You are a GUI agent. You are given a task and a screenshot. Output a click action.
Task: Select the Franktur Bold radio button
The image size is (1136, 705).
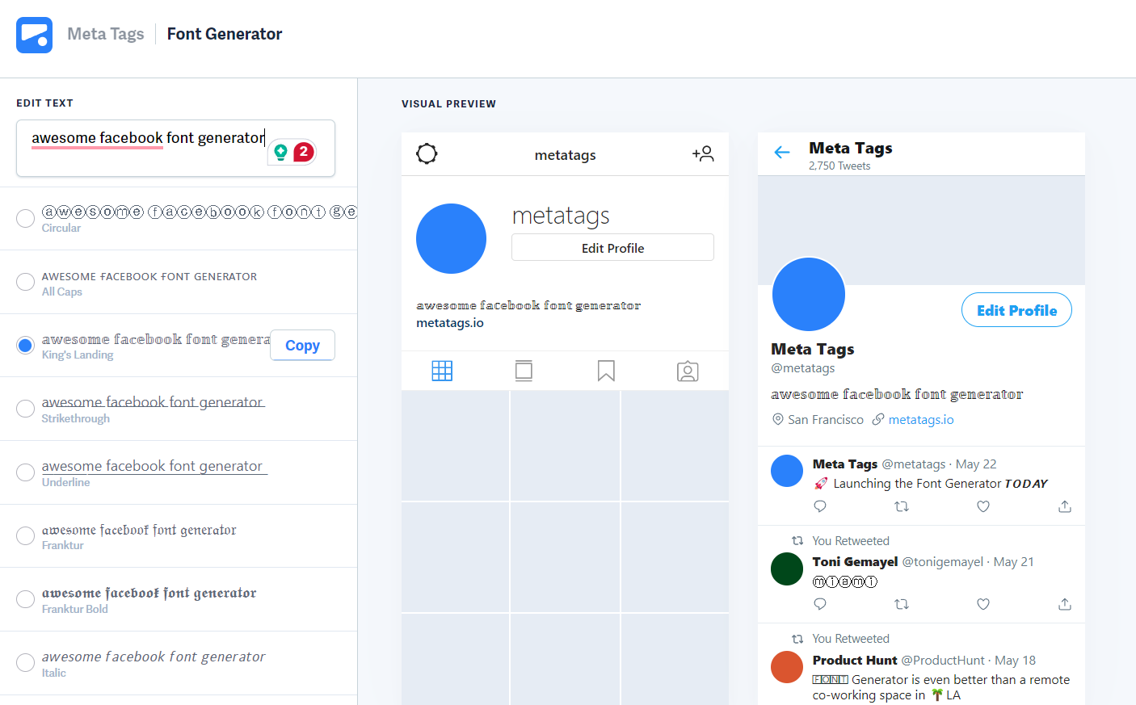click(x=26, y=599)
